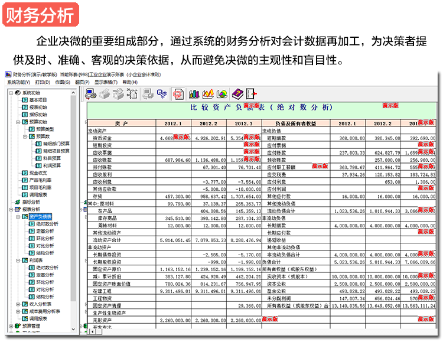
Task: Click the area chart toolbar icon
Action: [x=208, y=93]
